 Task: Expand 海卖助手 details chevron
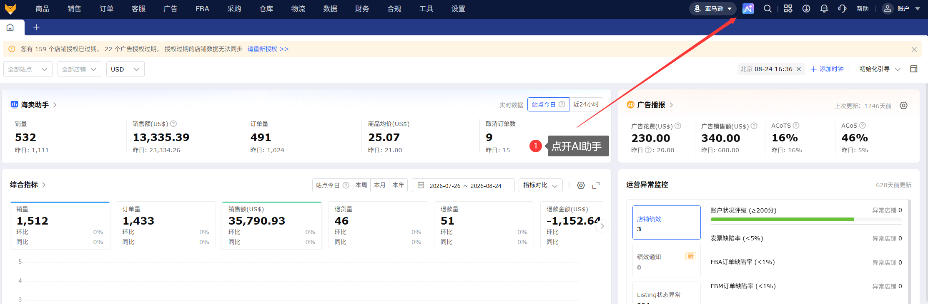55,105
